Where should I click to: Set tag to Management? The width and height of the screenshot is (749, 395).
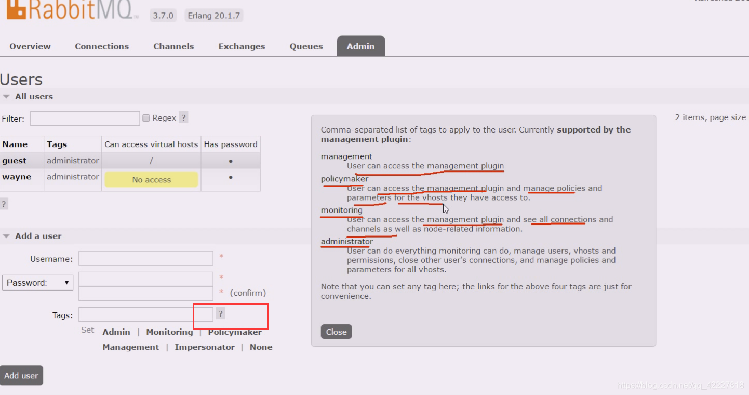click(x=131, y=347)
